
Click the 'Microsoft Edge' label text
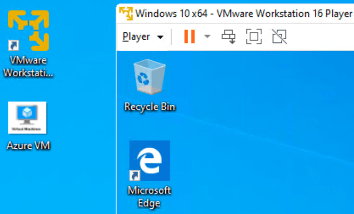click(149, 197)
